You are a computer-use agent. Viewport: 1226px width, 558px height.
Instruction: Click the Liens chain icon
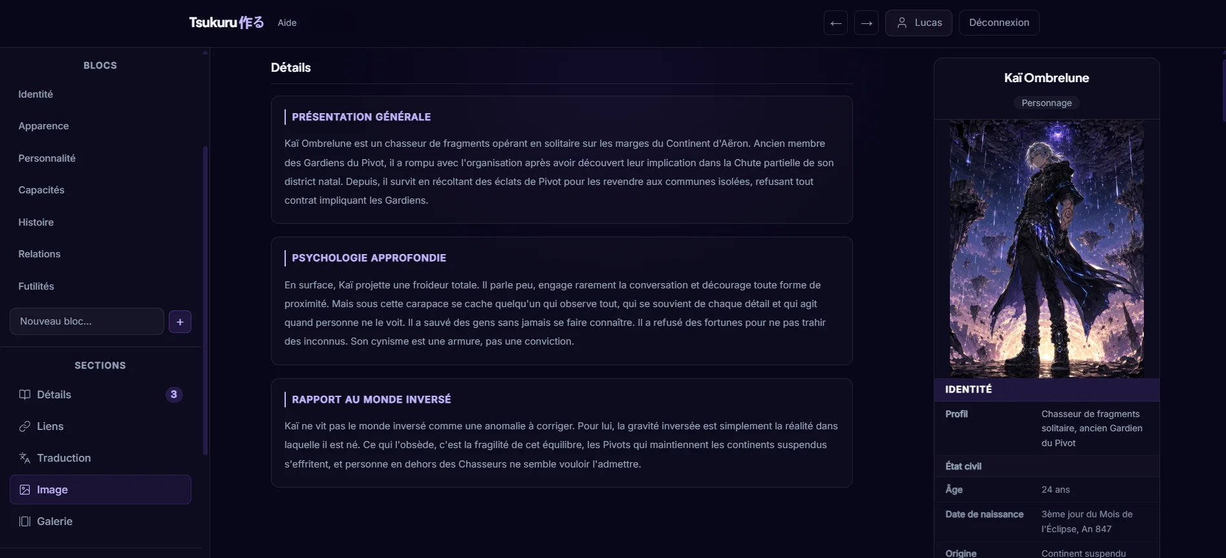click(25, 426)
